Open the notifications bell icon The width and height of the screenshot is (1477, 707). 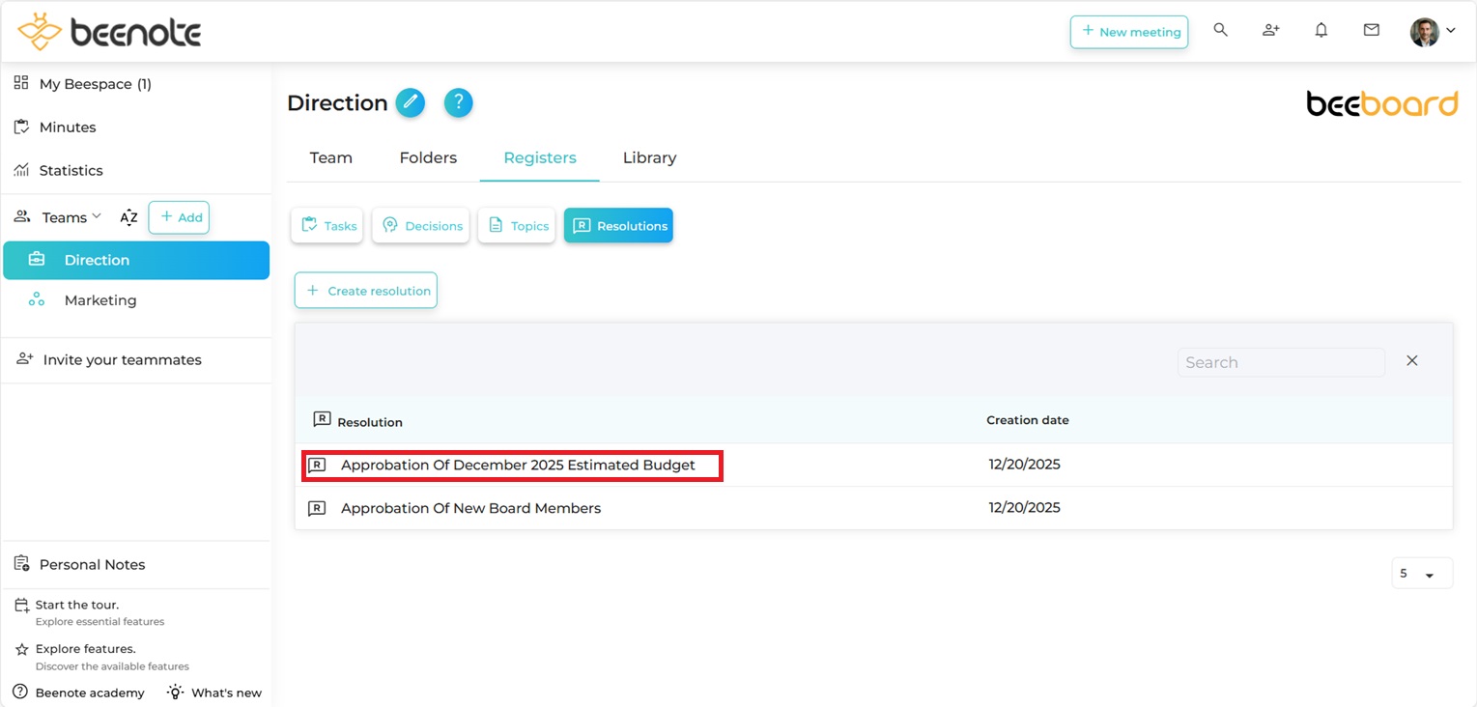(x=1321, y=31)
